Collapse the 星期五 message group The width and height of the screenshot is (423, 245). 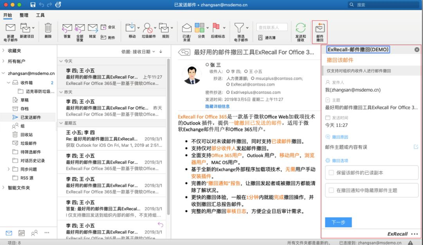61,123
